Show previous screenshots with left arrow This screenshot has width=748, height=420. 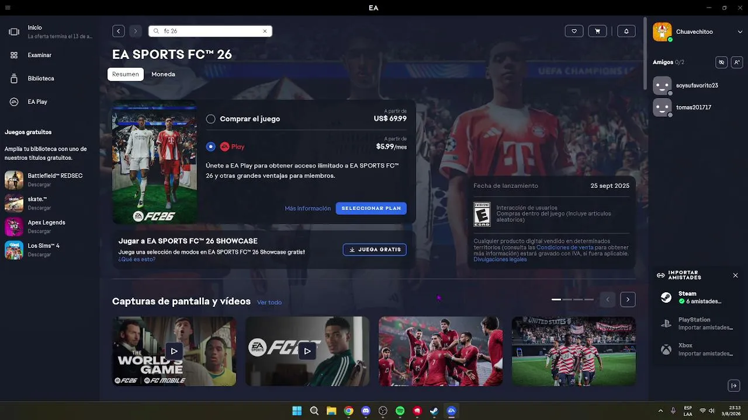tap(608, 299)
